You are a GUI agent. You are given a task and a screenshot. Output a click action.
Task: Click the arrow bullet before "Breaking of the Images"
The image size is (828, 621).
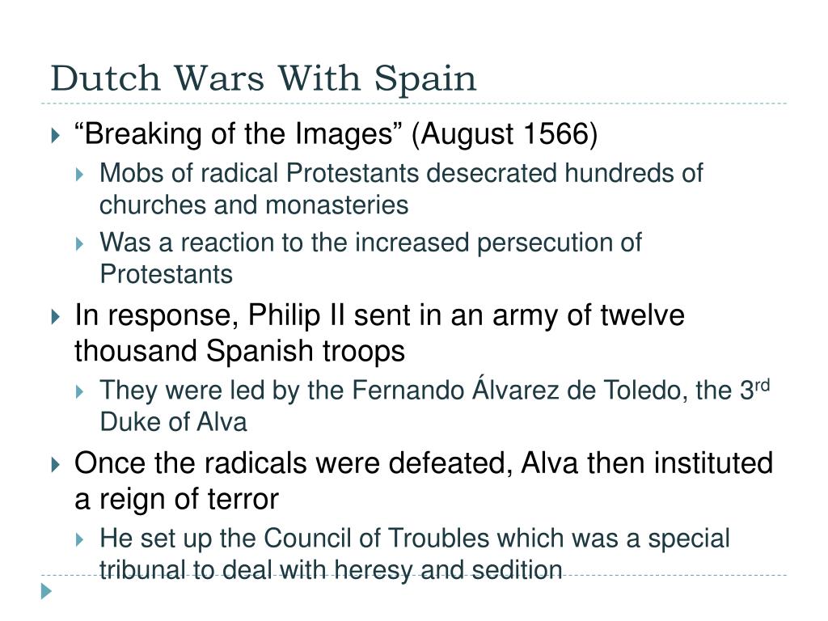56,136
